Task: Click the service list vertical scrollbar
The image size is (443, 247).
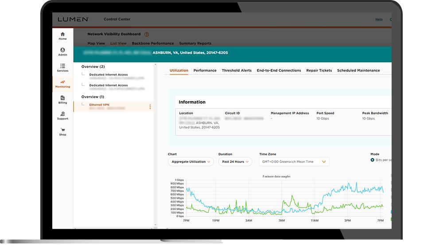Action: 155,145
